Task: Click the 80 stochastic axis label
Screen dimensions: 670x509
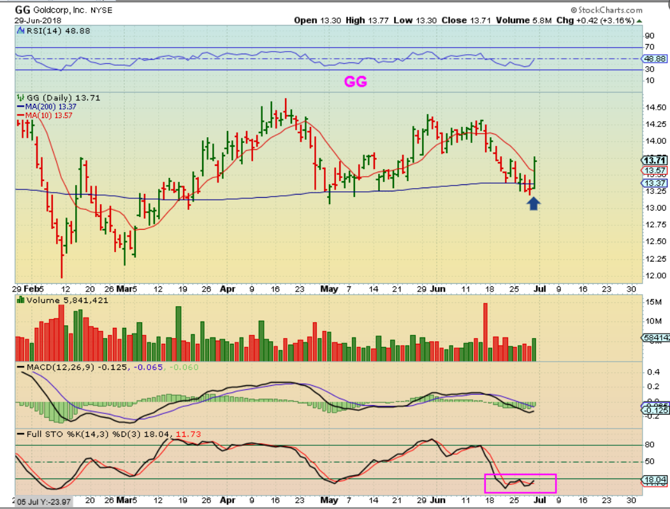Action: (x=650, y=445)
